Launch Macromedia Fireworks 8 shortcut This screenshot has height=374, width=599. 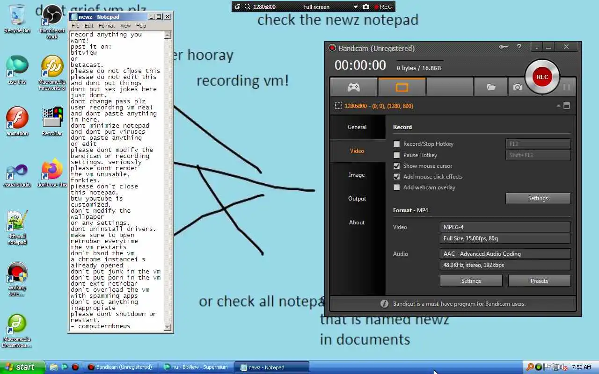pos(52,73)
